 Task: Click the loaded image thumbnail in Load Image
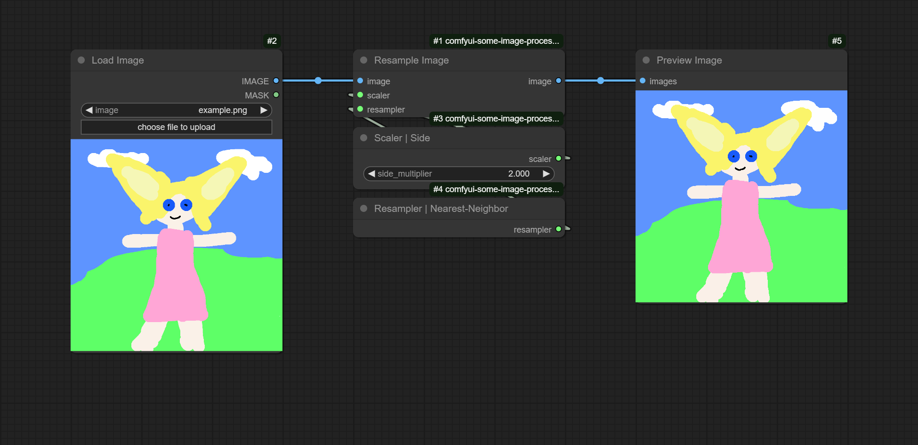(177, 245)
